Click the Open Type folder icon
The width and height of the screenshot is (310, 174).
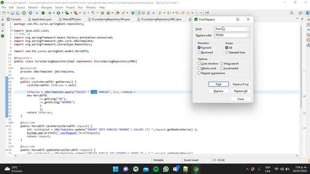point(117,13)
